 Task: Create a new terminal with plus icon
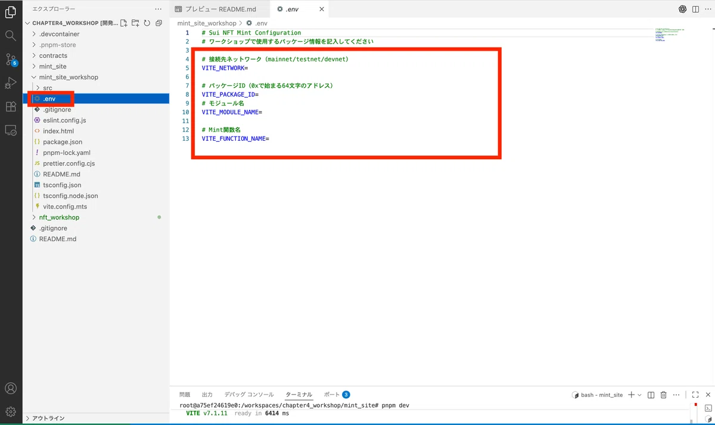point(632,395)
